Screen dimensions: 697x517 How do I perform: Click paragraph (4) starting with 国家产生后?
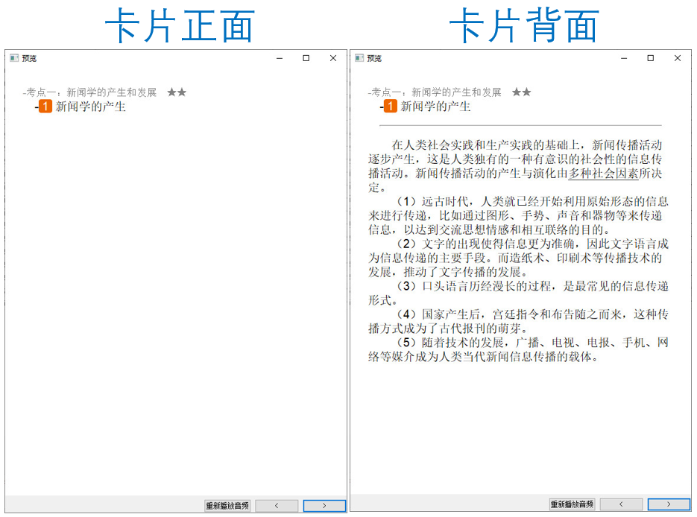[518, 321]
